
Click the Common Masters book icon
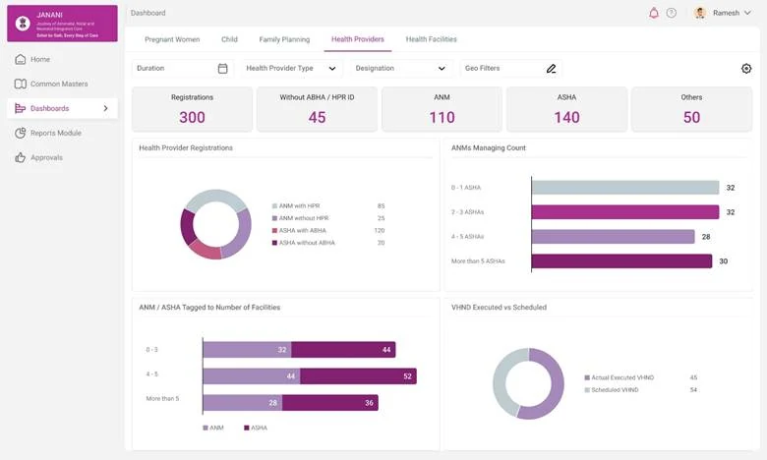[x=20, y=84]
